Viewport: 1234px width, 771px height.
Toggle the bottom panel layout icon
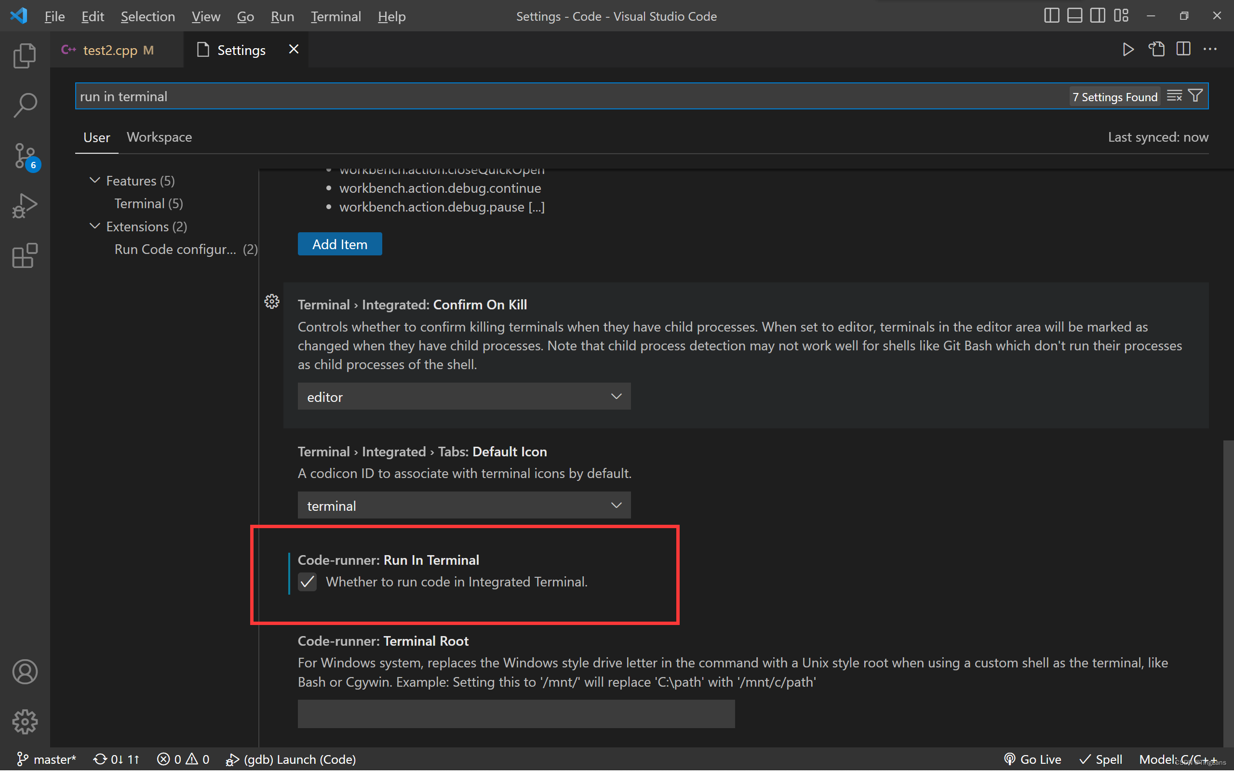[1074, 16]
